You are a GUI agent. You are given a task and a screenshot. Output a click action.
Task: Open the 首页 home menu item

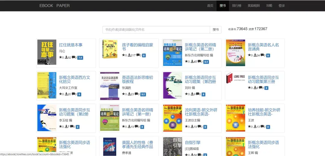pos(210,6)
